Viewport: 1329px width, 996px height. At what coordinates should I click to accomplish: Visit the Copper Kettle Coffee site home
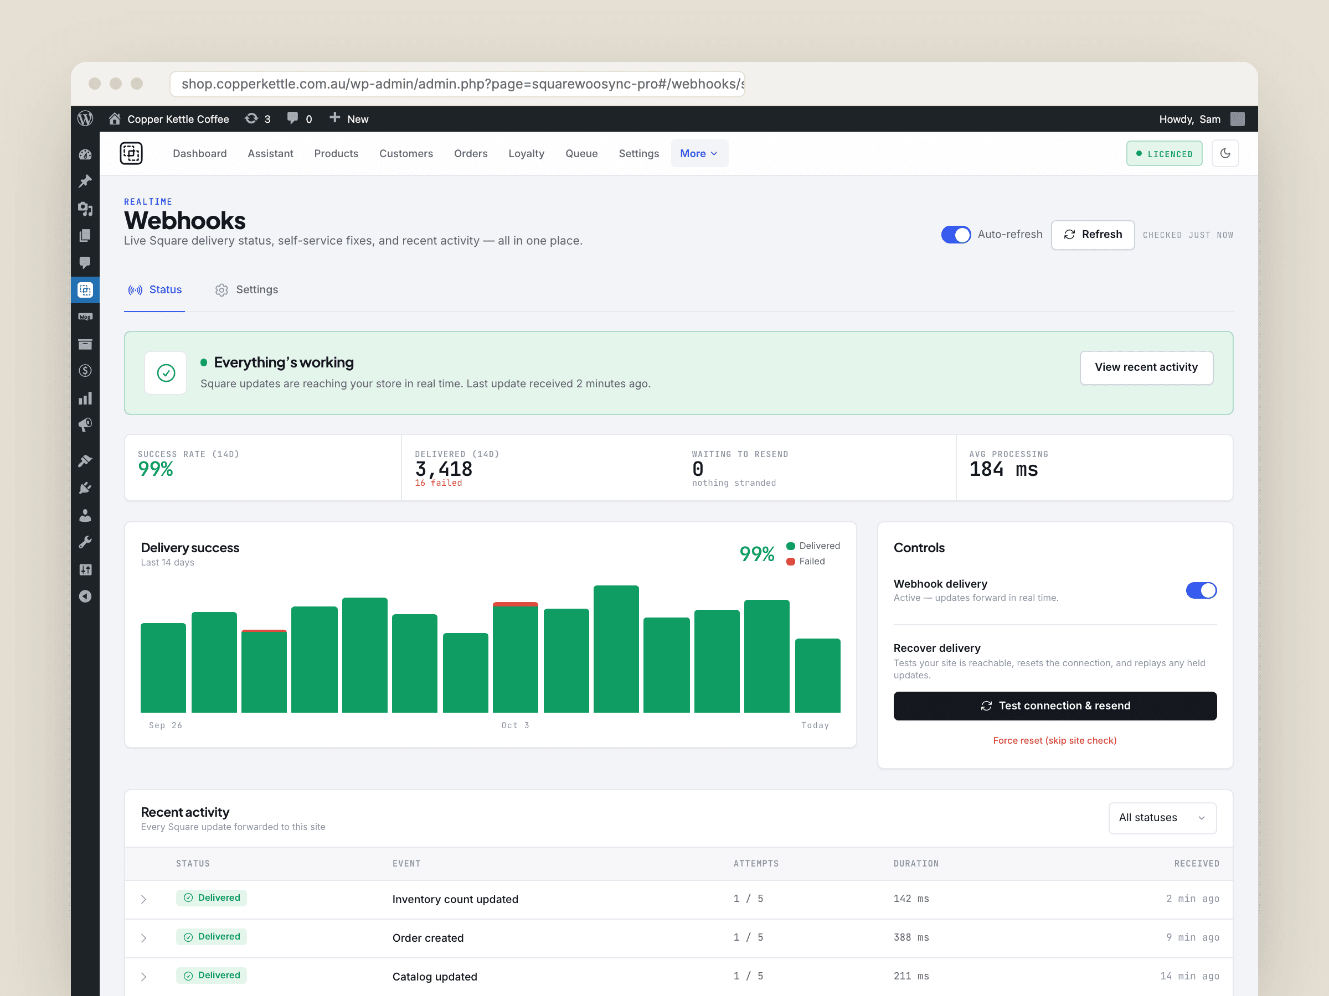114,118
